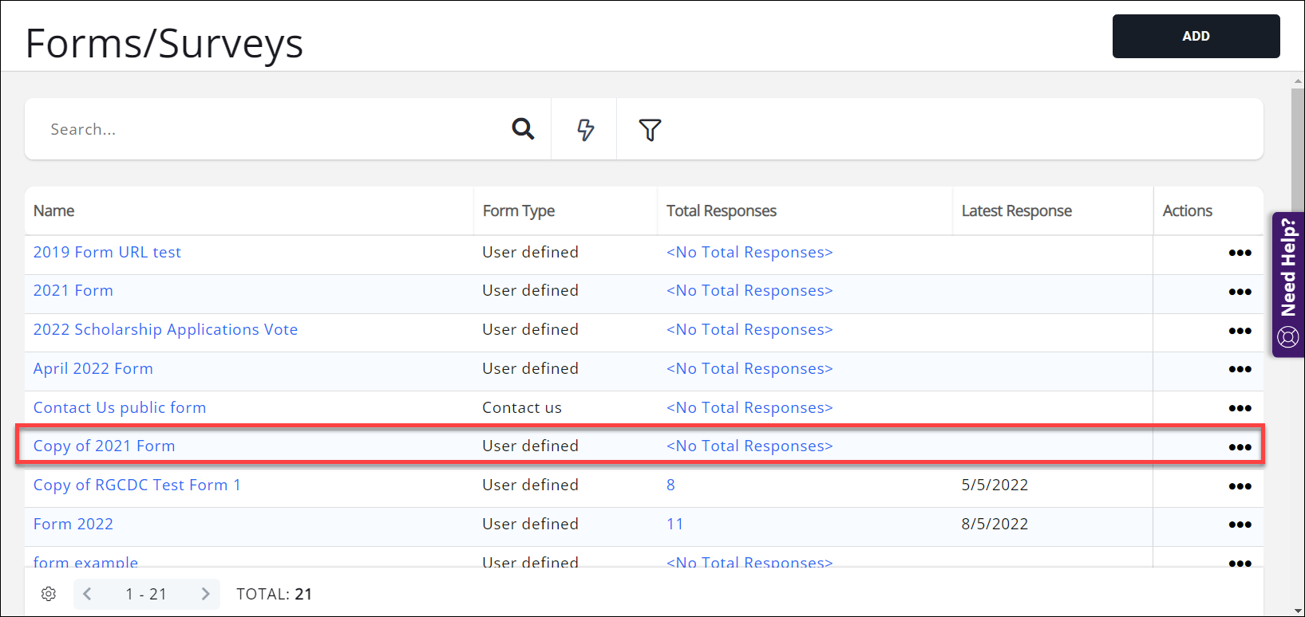Click the Need Help? side tab
This screenshot has width=1305, height=617.
click(x=1287, y=284)
